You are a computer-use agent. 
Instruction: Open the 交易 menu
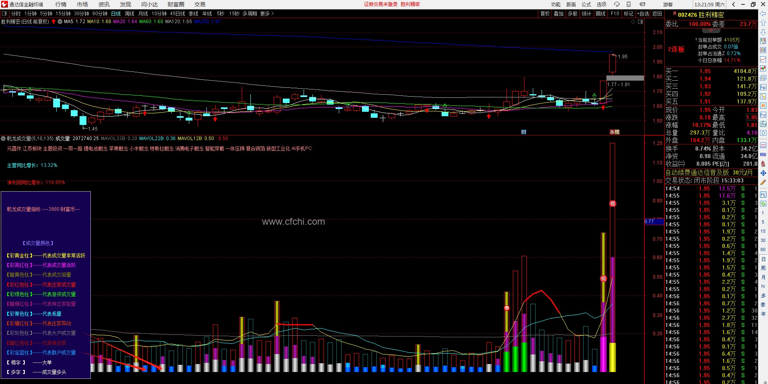tap(200, 4)
